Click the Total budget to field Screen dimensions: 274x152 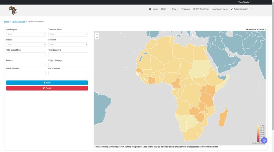pyautogui.click(x=68, y=55)
